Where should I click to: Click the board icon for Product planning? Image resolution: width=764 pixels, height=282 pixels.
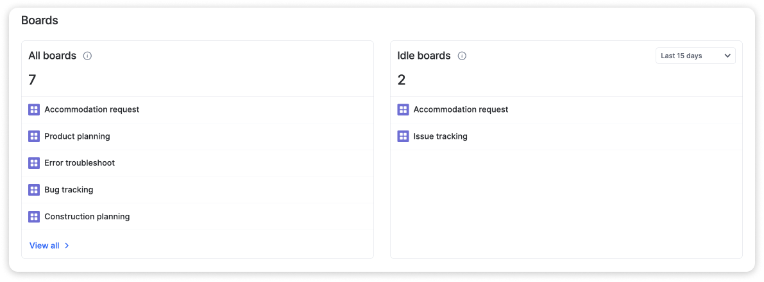34,136
